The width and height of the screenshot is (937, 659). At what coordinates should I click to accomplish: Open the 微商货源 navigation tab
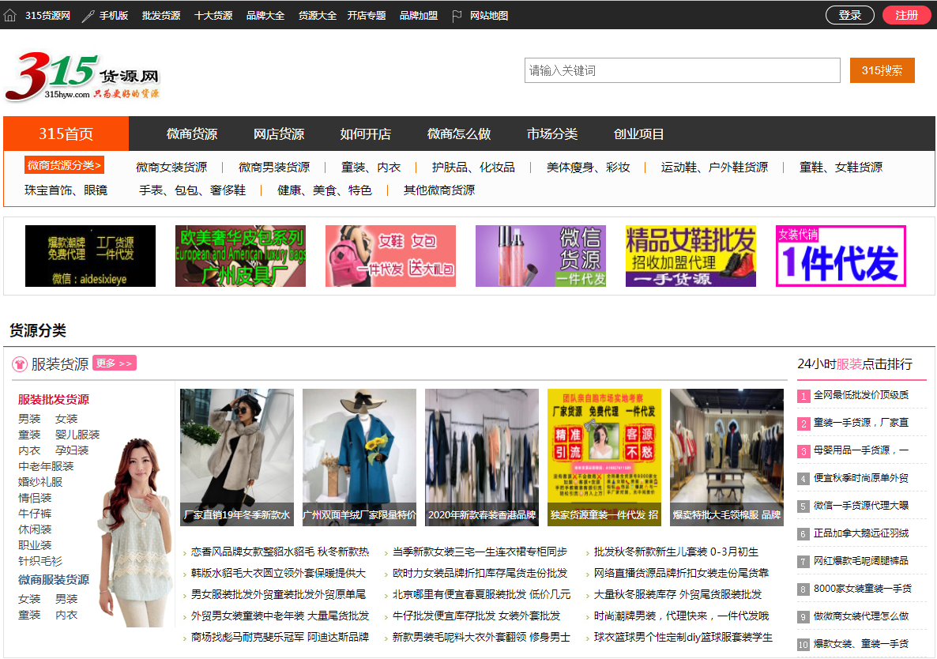pos(192,134)
